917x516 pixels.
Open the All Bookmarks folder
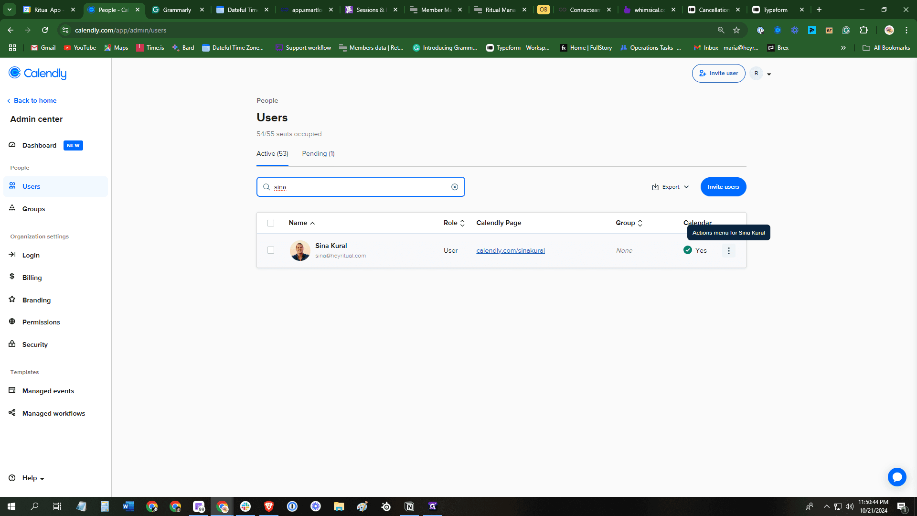[886, 48]
